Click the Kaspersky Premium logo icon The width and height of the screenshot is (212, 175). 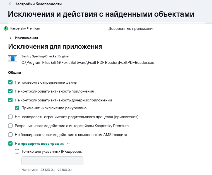(6, 28)
